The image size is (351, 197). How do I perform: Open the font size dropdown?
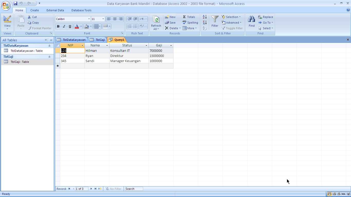point(103,19)
